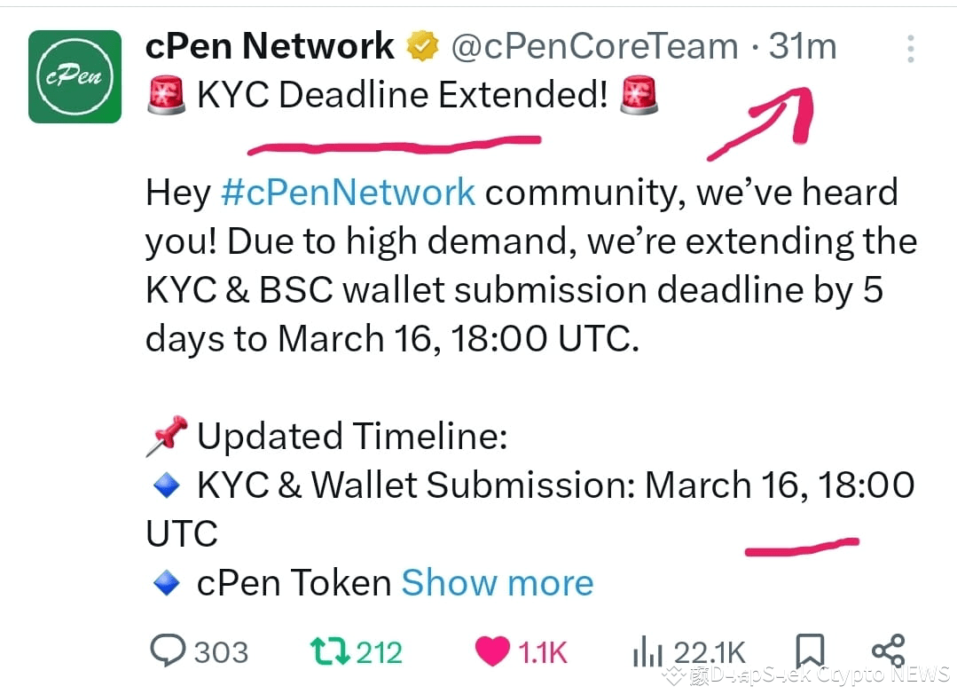The image size is (957, 694).
Task: Click the 31m timestamp to open the tweet
Action: [x=801, y=46]
